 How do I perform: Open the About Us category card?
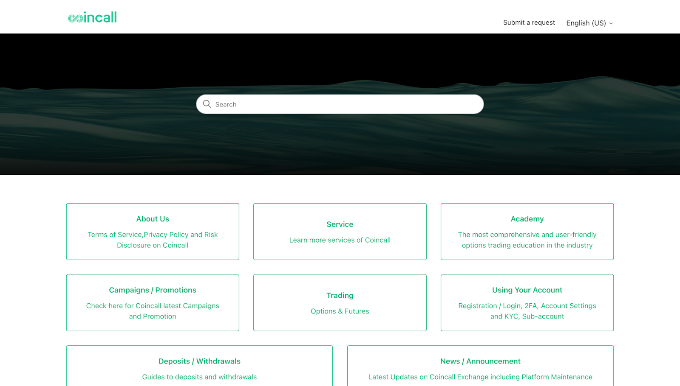[x=153, y=232]
